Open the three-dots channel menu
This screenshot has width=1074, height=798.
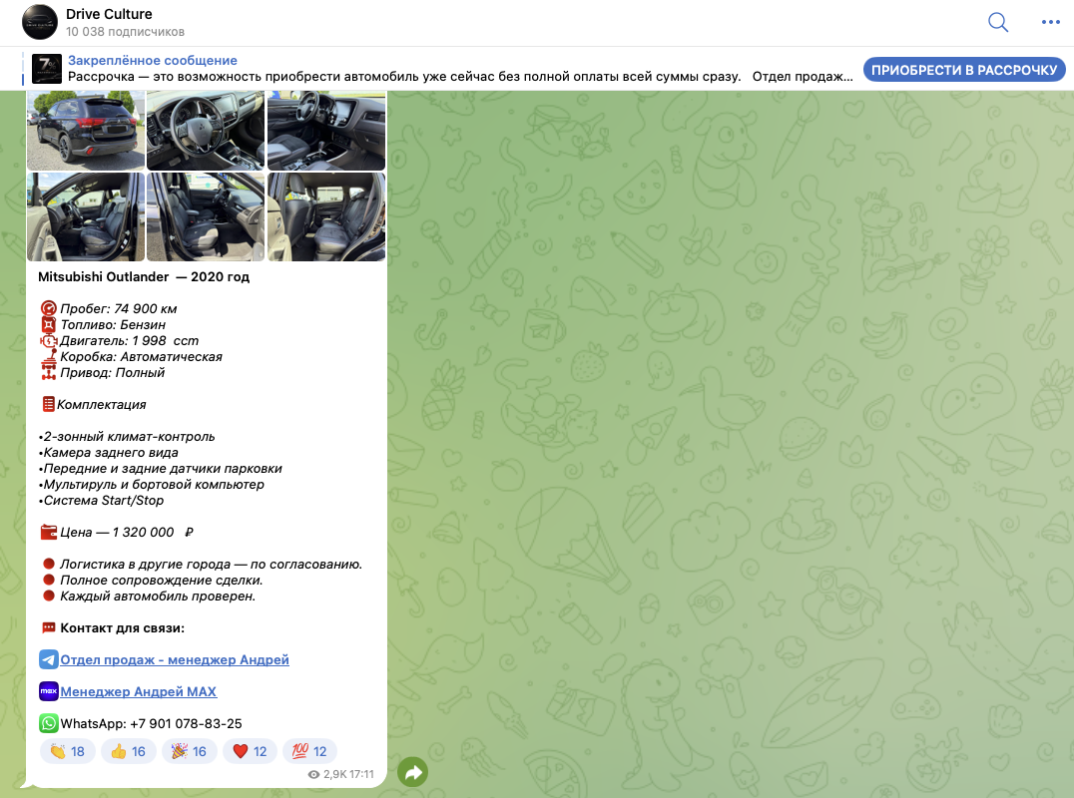(x=1050, y=23)
